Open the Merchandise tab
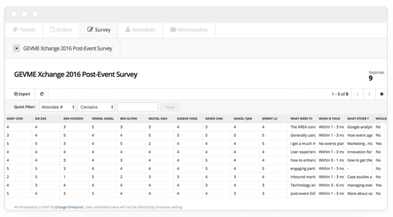393x217 pixels. point(189,30)
